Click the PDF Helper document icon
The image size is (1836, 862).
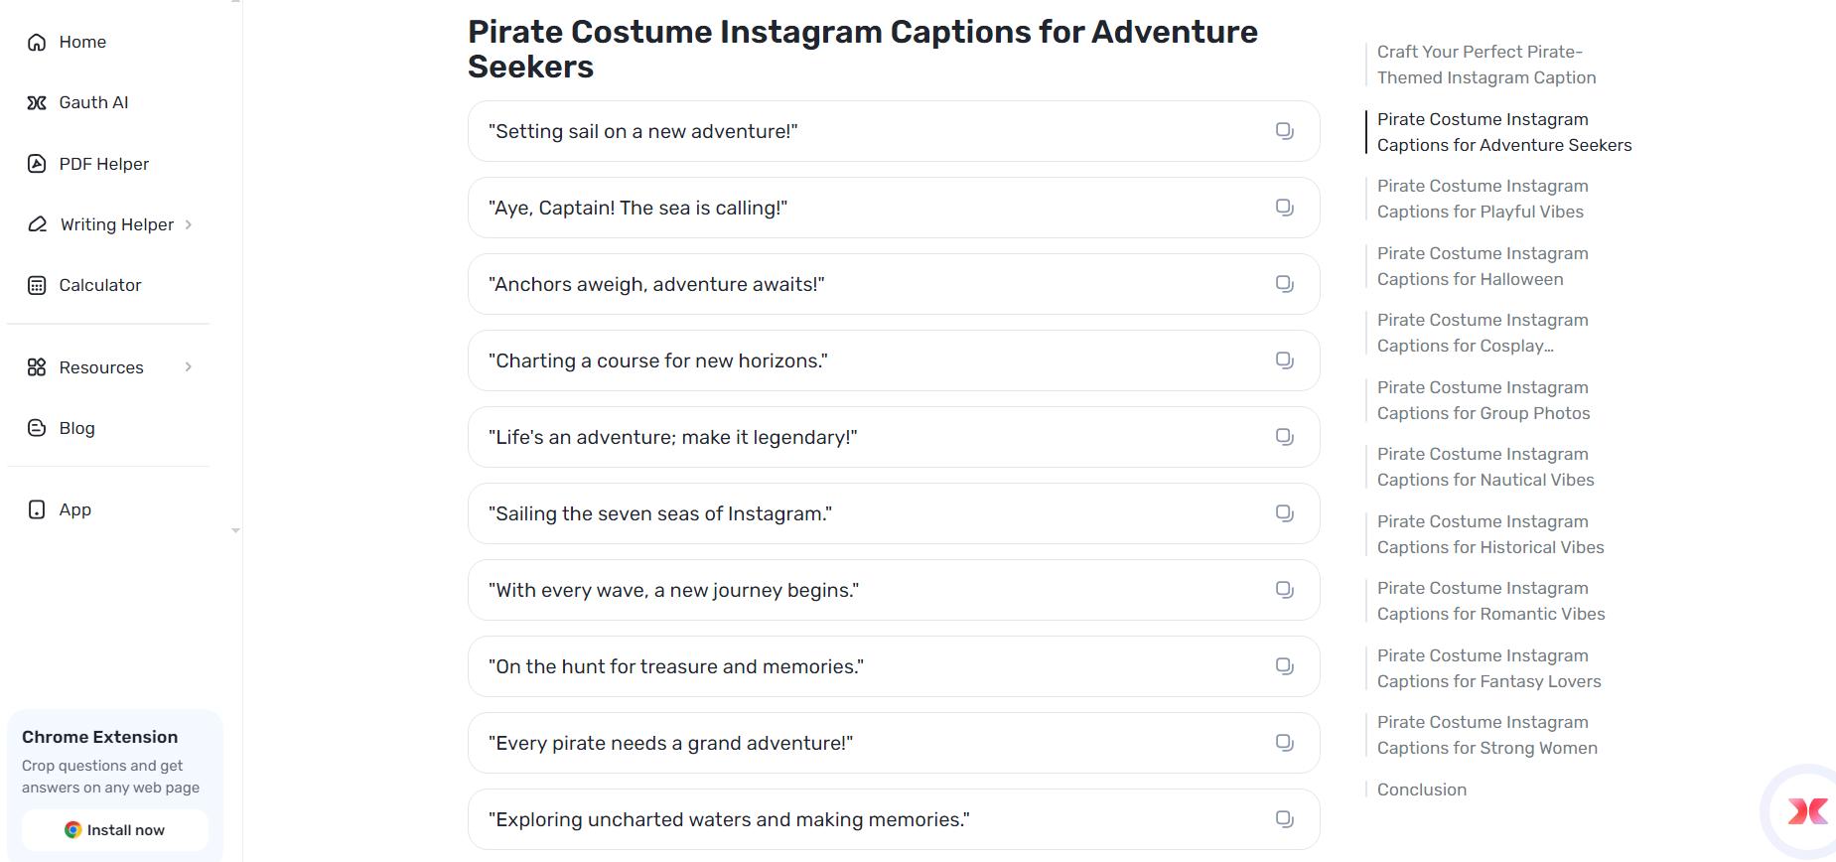37,164
